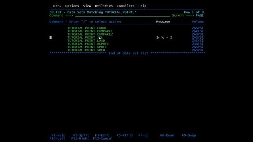This screenshot has height=142, width=253.
Task: Click the Command input line
Action: 123,15
